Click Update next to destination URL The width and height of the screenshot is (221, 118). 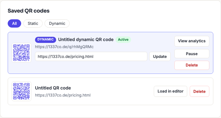[160, 56]
